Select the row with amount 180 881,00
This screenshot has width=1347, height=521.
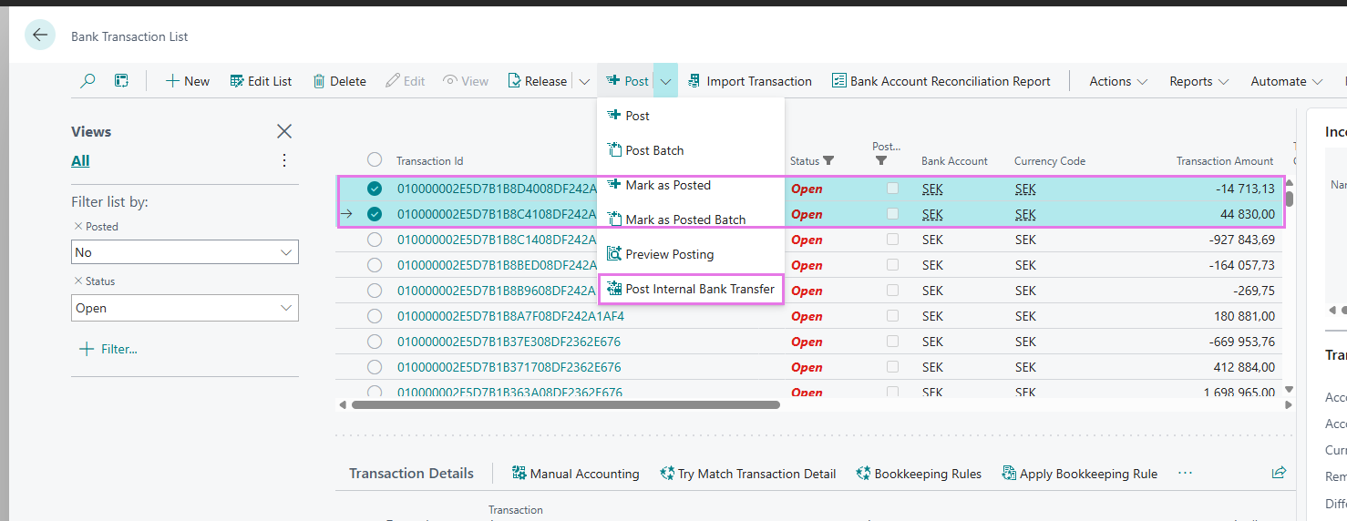pyautogui.click(x=375, y=316)
